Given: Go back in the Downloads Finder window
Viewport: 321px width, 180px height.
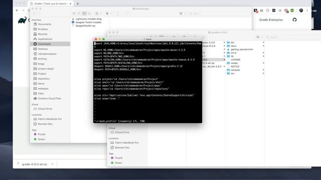Looking at the screenshot, I should [x=34, y=13].
